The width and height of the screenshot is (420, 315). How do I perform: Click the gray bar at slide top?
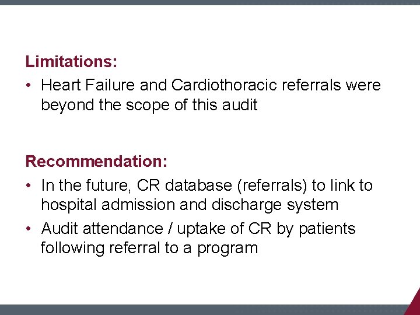pyautogui.click(x=210, y=2)
